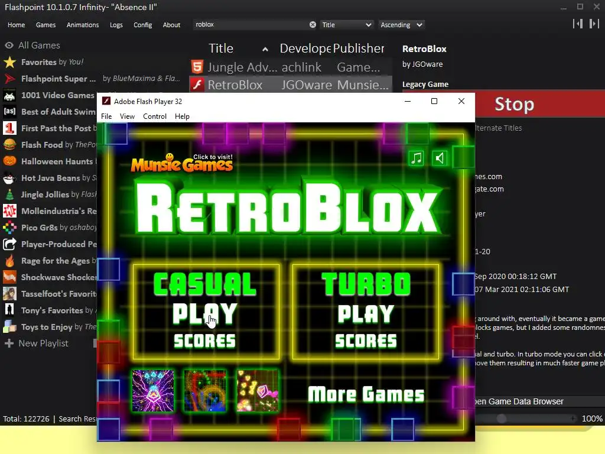This screenshot has width=605, height=454.
Task: Click the Title column sort arrow
Action: click(x=265, y=50)
